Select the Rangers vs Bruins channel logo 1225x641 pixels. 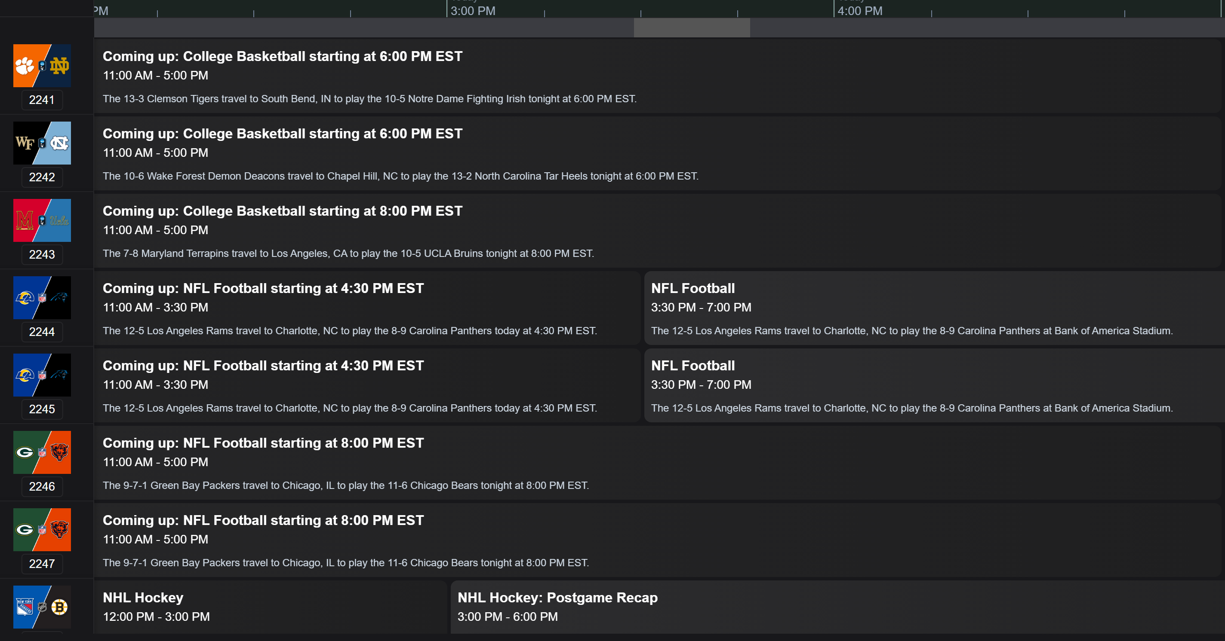pos(42,607)
